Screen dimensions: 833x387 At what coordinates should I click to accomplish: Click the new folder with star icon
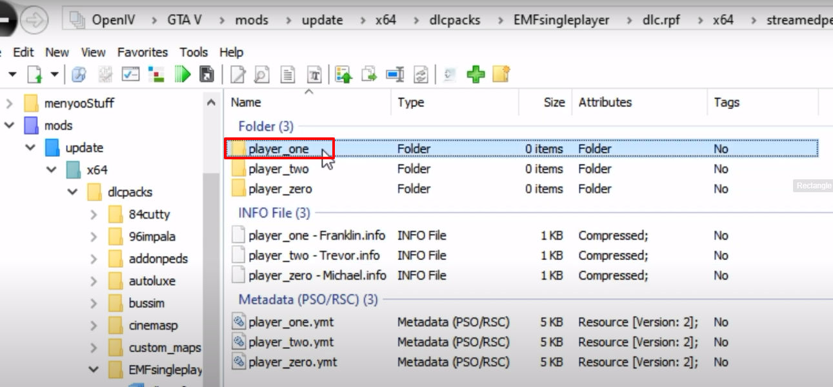(501, 74)
